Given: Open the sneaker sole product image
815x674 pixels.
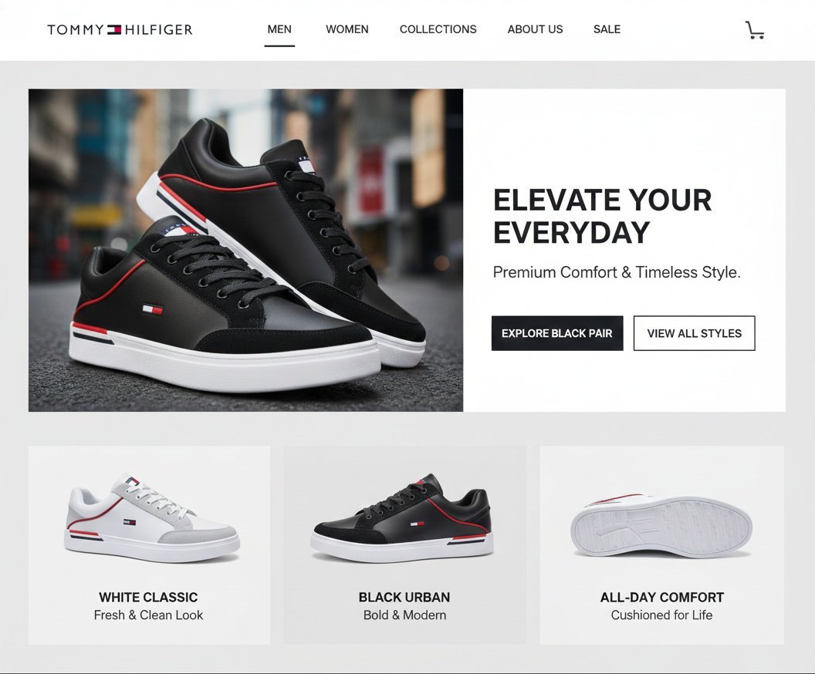Looking at the screenshot, I should [x=661, y=525].
